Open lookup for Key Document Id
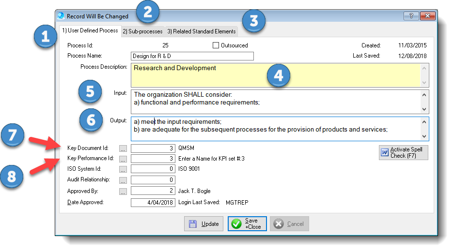Viewport: 454px width, 252px height. tap(123, 148)
